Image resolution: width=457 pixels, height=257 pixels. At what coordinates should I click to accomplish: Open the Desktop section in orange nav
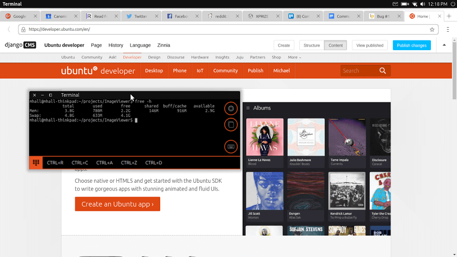154,71
